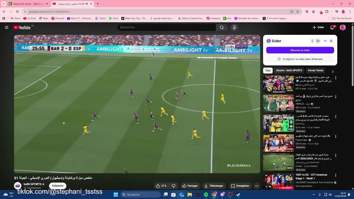Show hidden system tray icons chevron
The image size is (354, 199).
(x=314, y=195)
